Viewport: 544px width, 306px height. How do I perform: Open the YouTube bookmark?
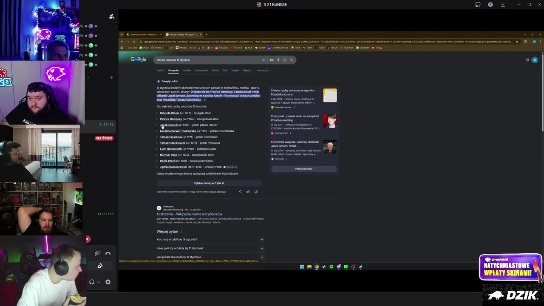[x=236, y=48]
